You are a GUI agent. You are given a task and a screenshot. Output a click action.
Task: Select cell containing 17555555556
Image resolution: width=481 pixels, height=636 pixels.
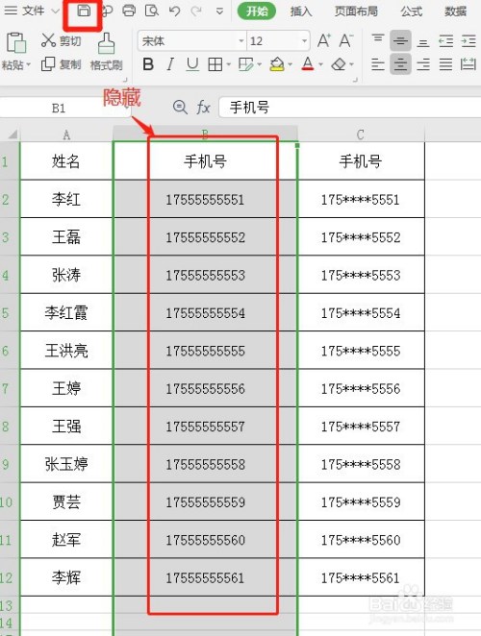coord(205,388)
